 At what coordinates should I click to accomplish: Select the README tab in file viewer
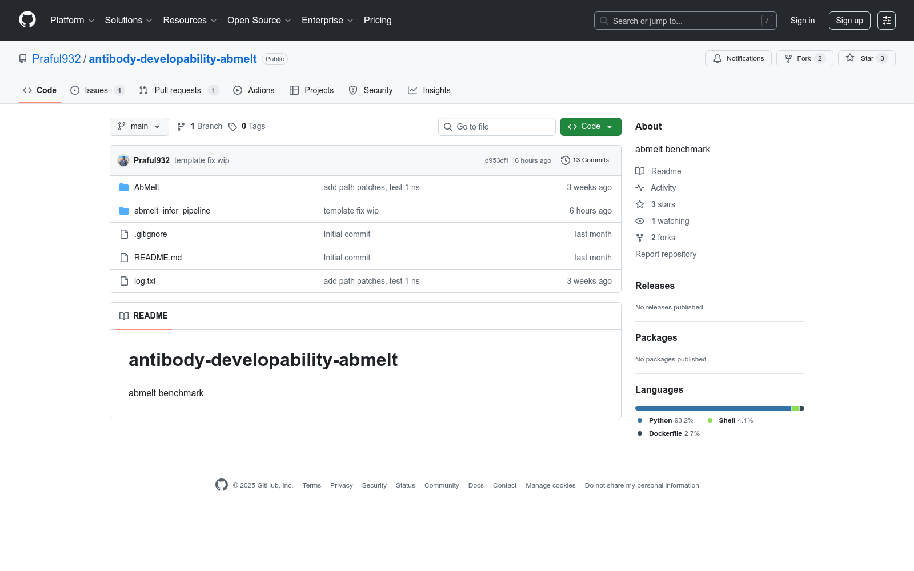click(143, 316)
